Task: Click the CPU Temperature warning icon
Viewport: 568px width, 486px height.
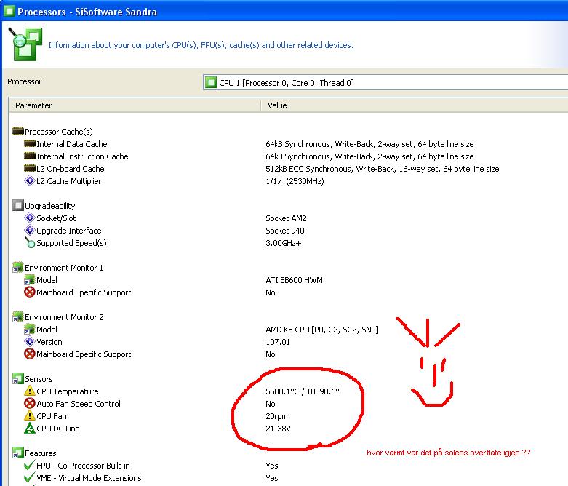Action: pos(29,391)
